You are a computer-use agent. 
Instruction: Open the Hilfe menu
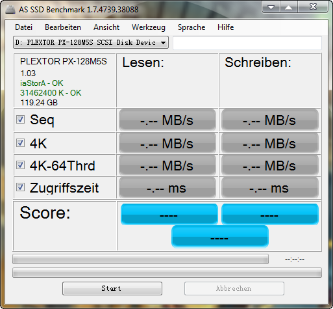click(226, 27)
